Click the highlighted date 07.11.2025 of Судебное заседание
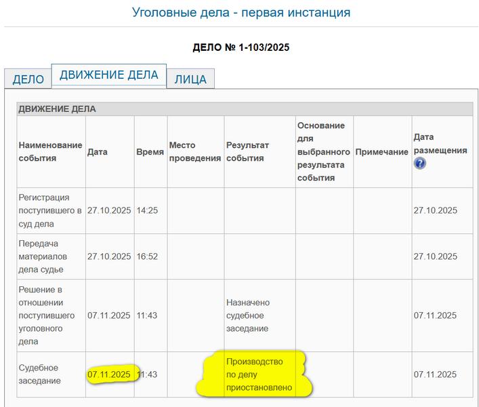Screen dimensions: 479x407 (109, 374)
